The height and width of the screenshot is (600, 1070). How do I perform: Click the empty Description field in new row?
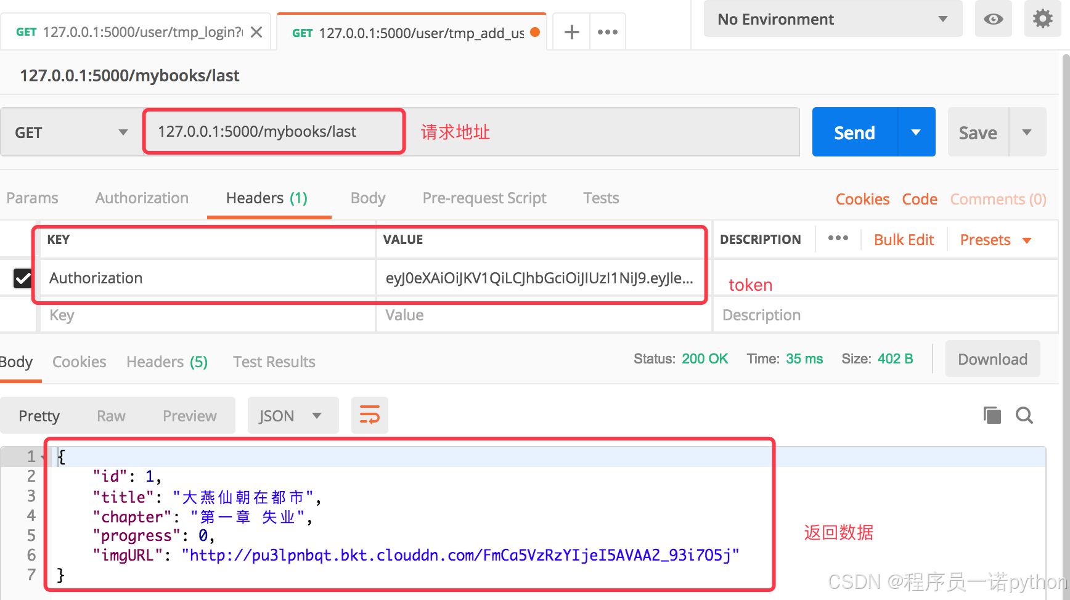tap(885, 315)
